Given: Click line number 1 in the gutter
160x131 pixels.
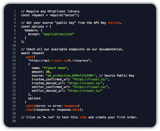Looking at the screenshot, I should pos(15,11).
